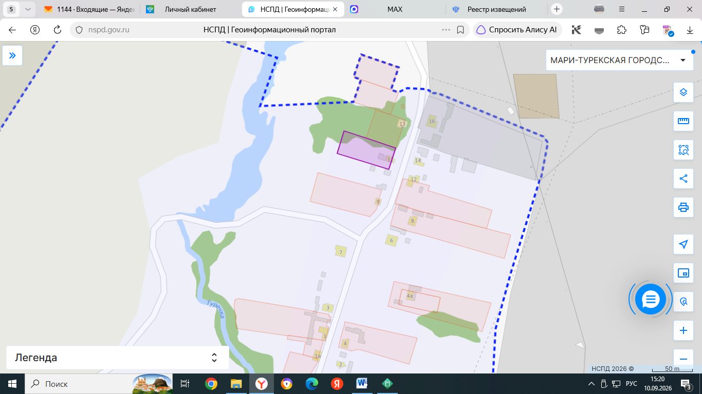Bookmark this page in the address bar

(460, 30)
